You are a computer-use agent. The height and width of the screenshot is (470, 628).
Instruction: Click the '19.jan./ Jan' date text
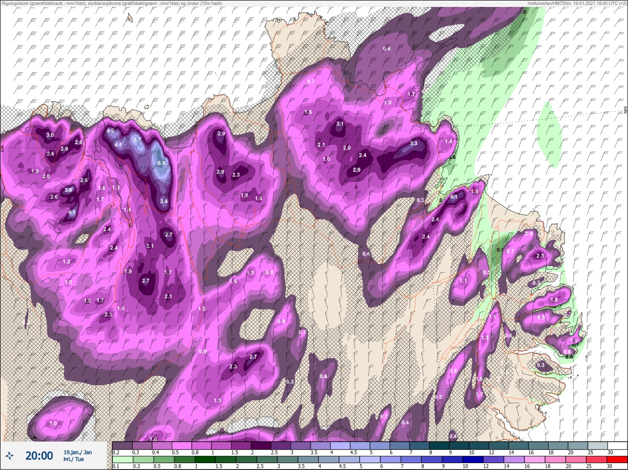tap(78, 452)
